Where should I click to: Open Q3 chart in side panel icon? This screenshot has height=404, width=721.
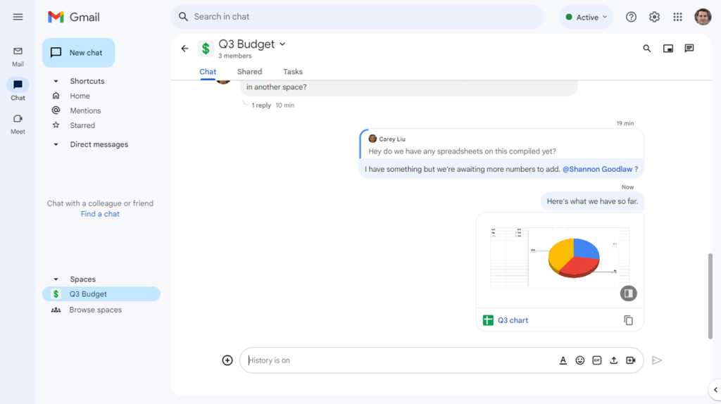(x=628, y=293)
